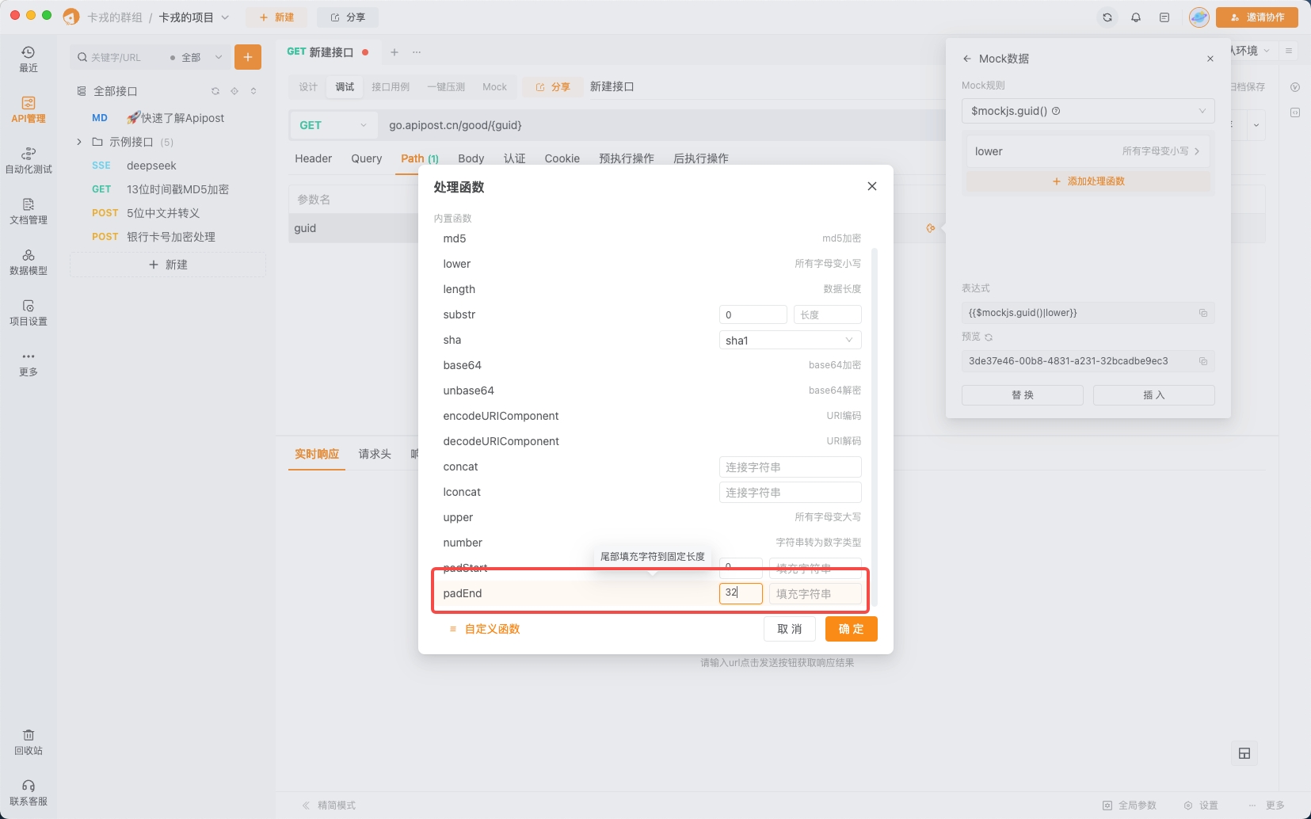Screen dimensions: 1311x819
Task: Open the 回收站 recycle bin
Action: (x=29, y=742)
